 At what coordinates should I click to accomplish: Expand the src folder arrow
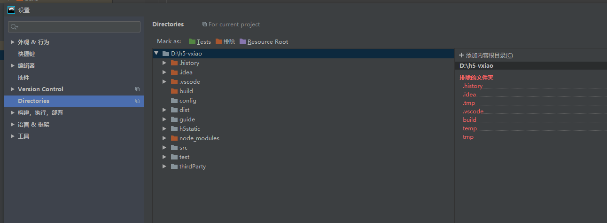(x=164, y=148)
